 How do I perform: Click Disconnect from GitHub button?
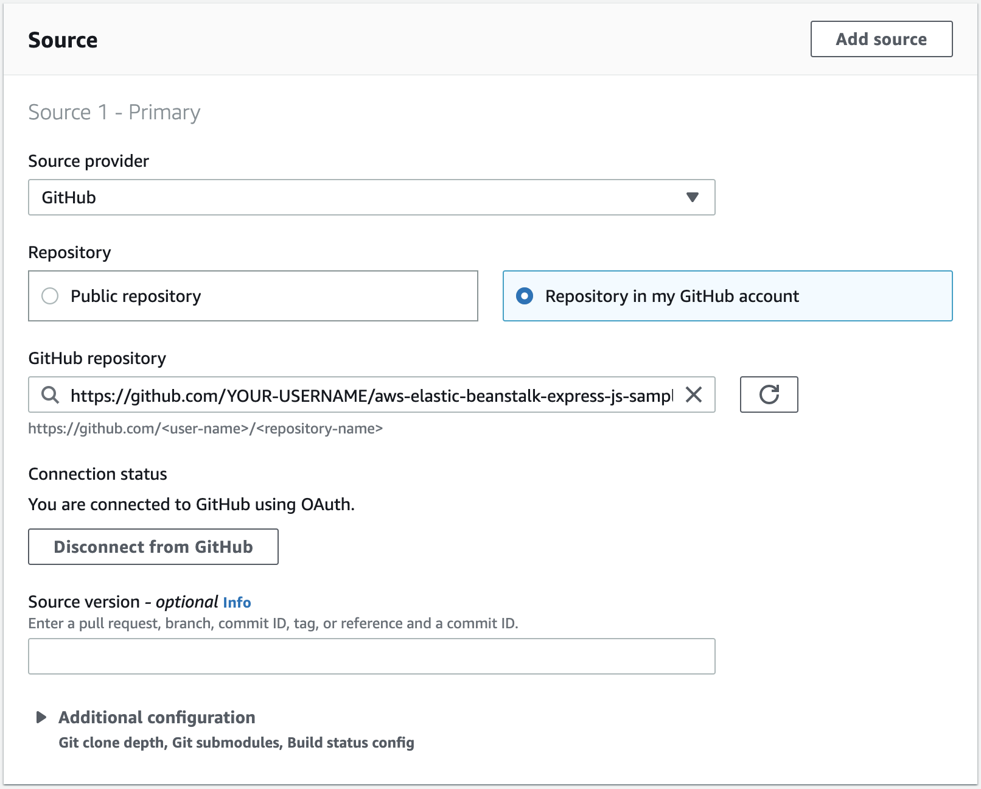pos(153,547)
